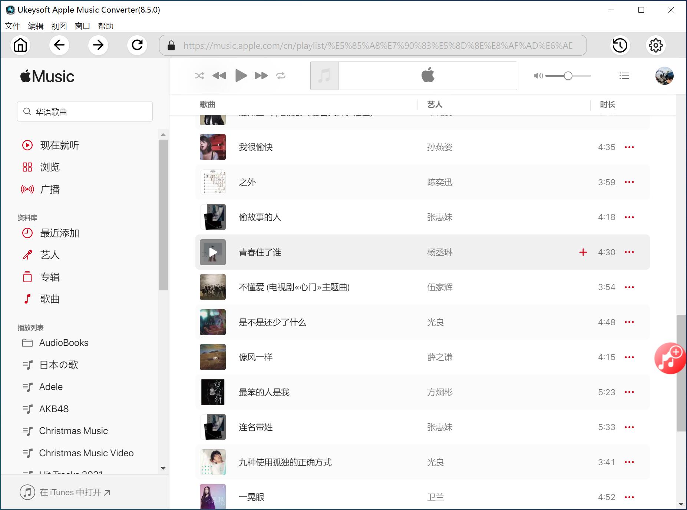Toggle repeat playback mode
687x510 pixels.
tap(281, 76)
